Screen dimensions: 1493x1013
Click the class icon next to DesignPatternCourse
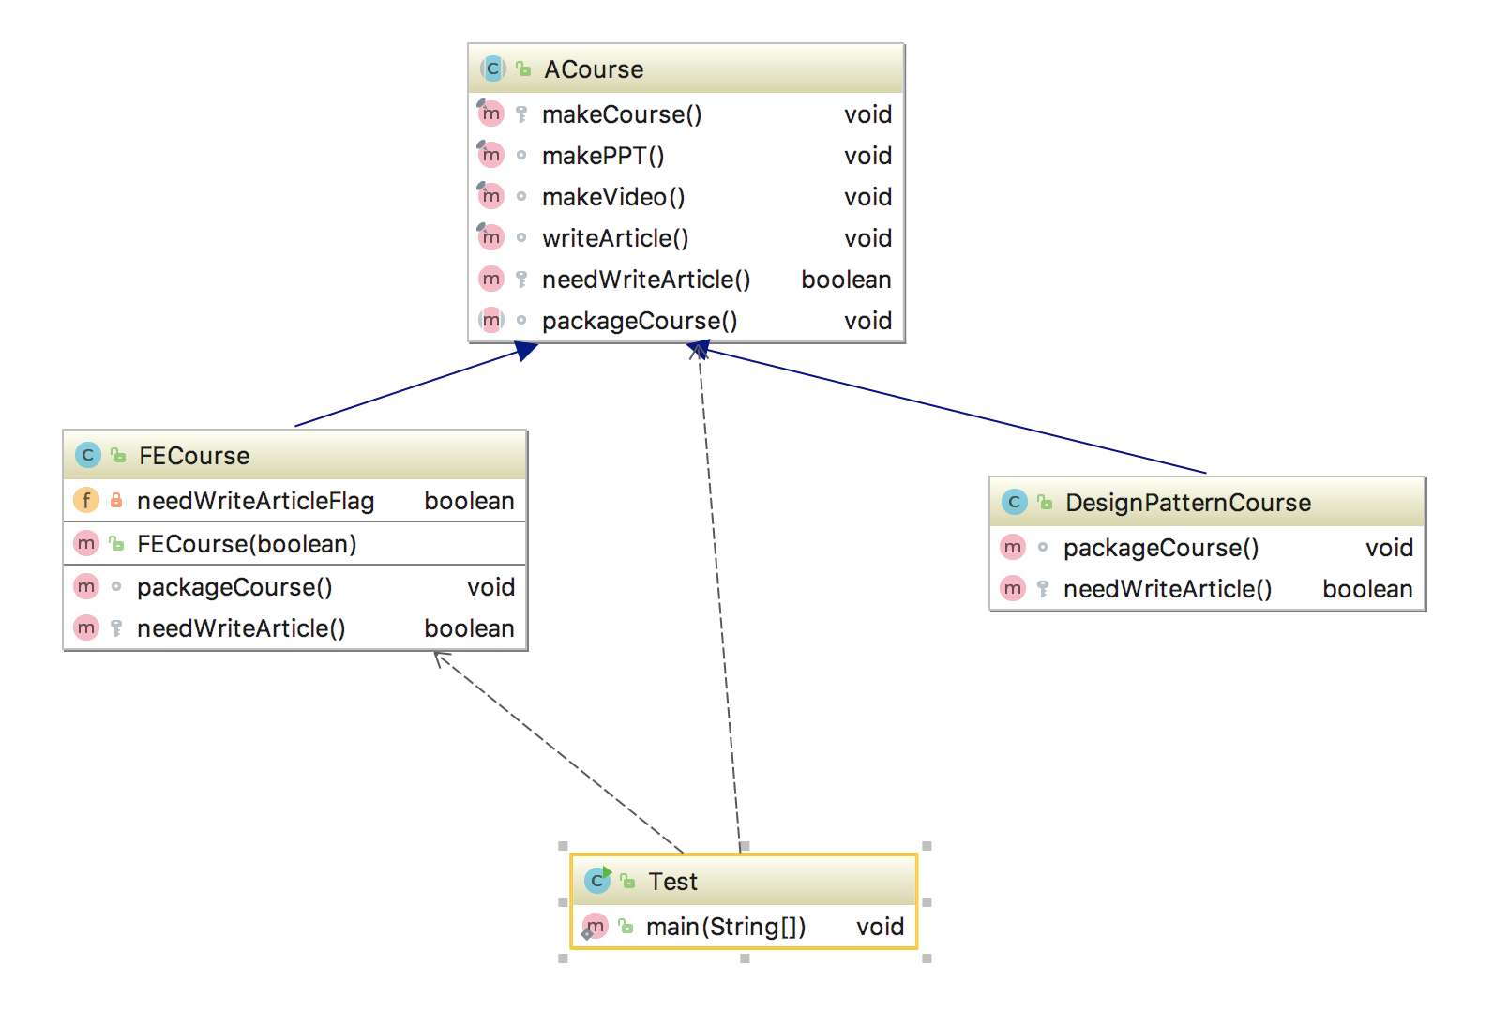(1014, 503)
